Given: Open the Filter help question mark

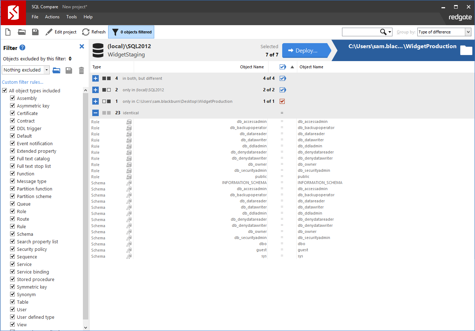Looking at the screenshot, I should pos(23,47).
